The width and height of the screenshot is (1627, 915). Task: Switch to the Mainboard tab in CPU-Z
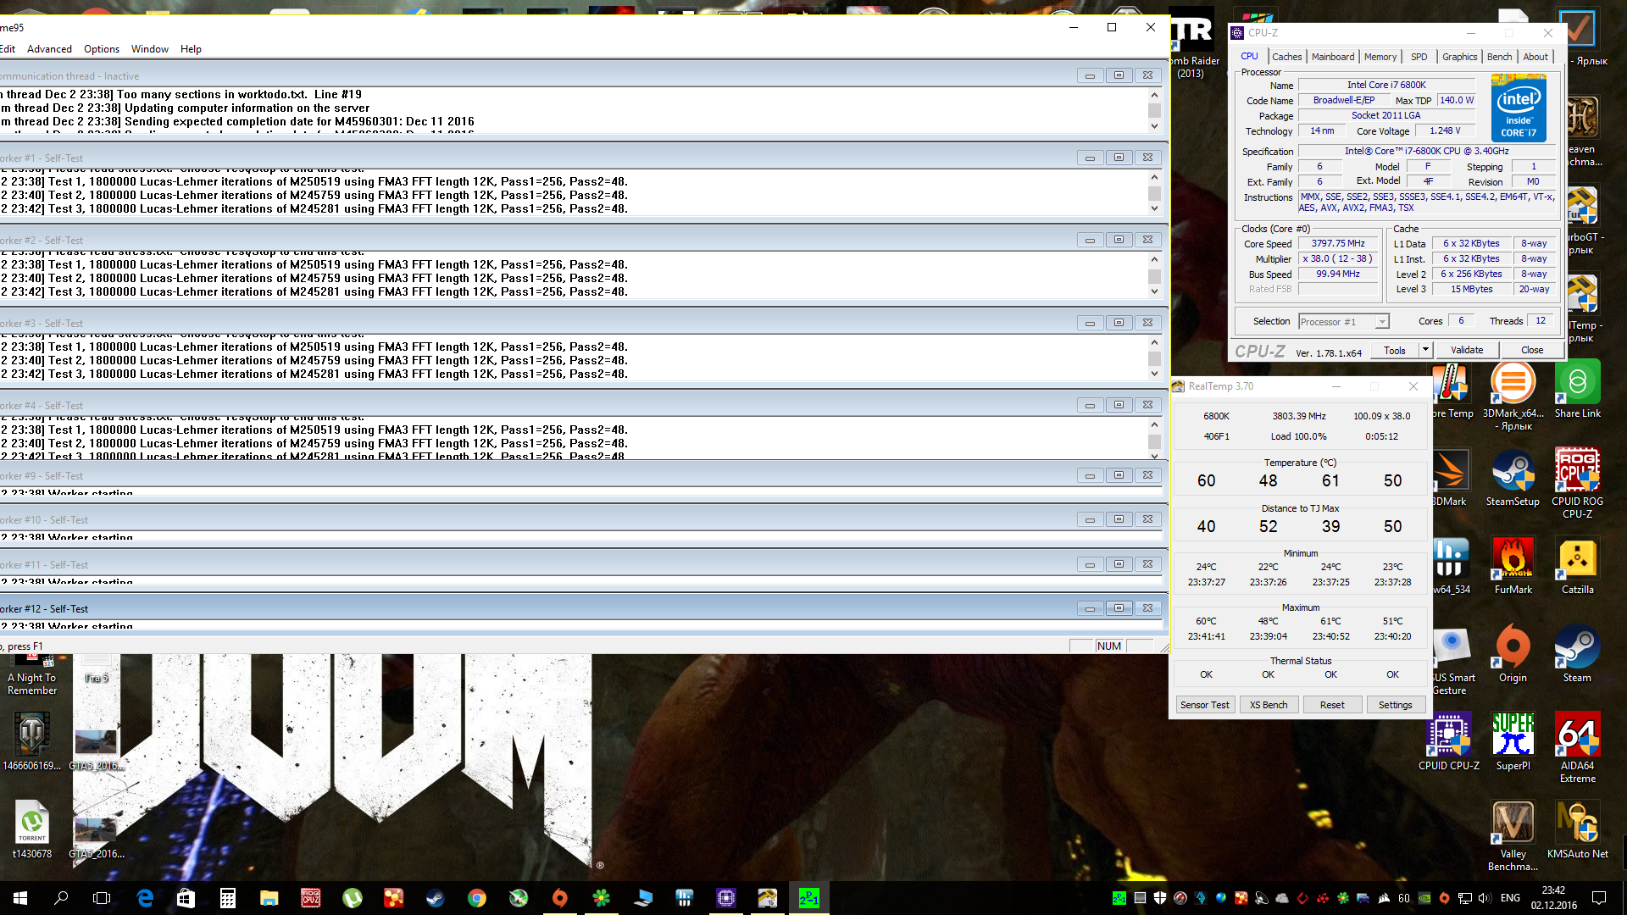tap(1332, 57)
